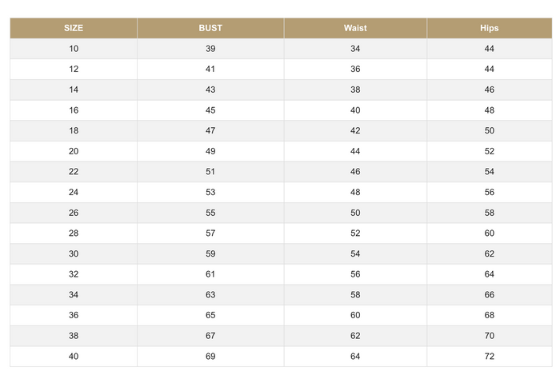Image resolution: width=560 pixels, height=375 pixels.
Task: Select size 28 cell
Action: 74,233
